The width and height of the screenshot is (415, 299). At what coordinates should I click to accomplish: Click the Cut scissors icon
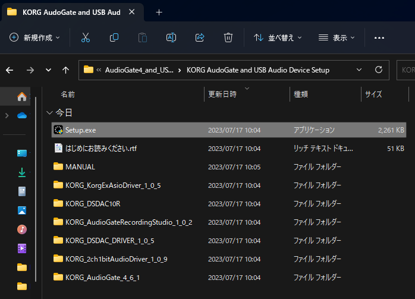coord(86,37)
